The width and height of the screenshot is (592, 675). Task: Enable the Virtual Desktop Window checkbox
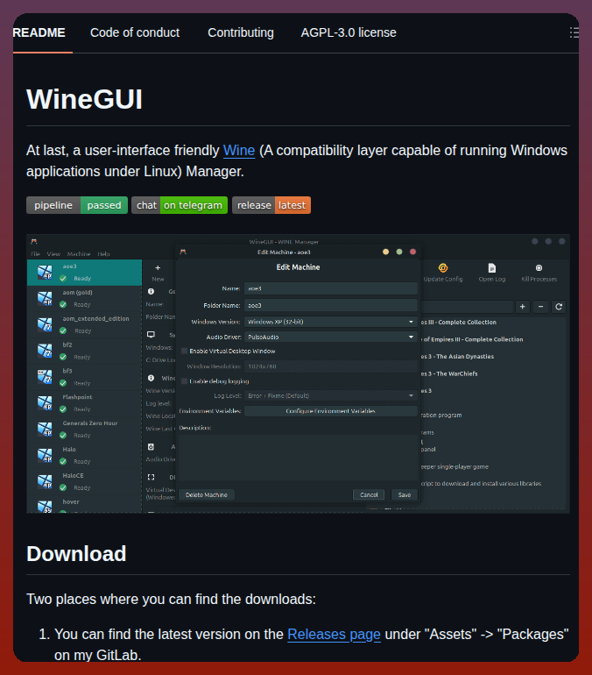click(x=185, y=351)
